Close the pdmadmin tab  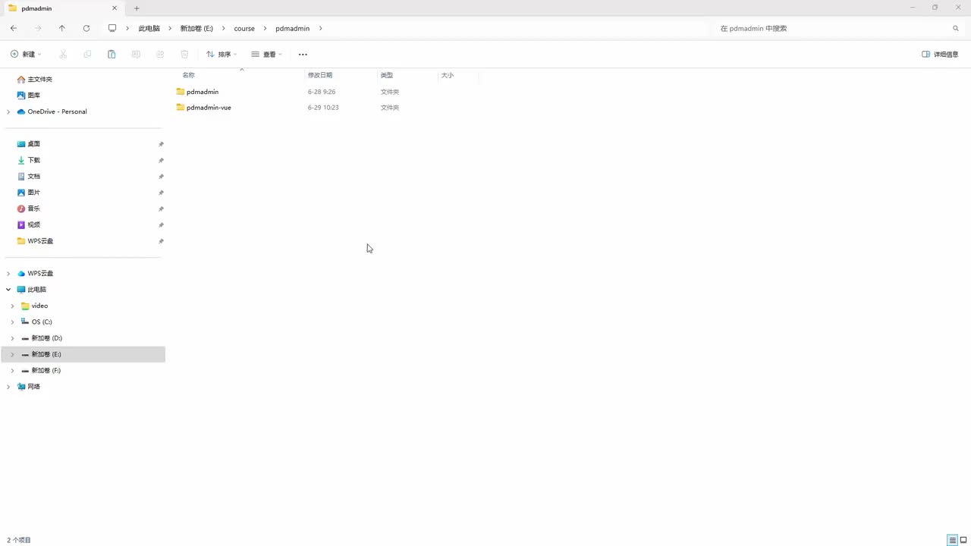pyautogui.click(x=115, y=8)
